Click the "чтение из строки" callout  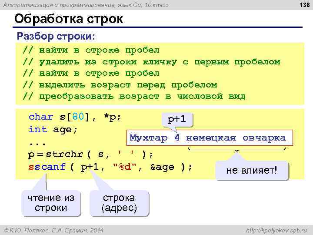pos(51,203)
